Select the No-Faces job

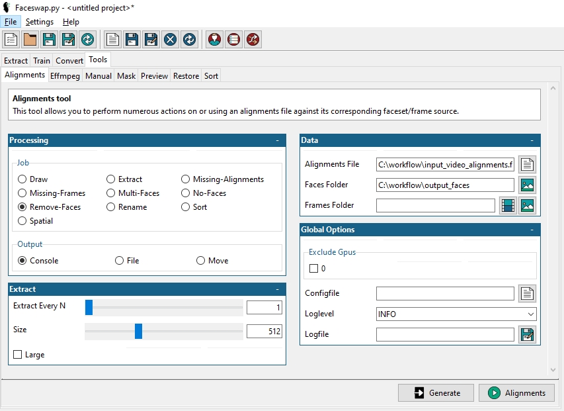point(204,193)
